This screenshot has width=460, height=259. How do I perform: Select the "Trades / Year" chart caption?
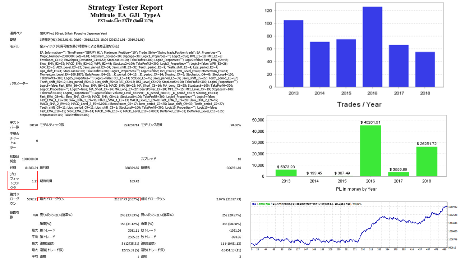359,104
